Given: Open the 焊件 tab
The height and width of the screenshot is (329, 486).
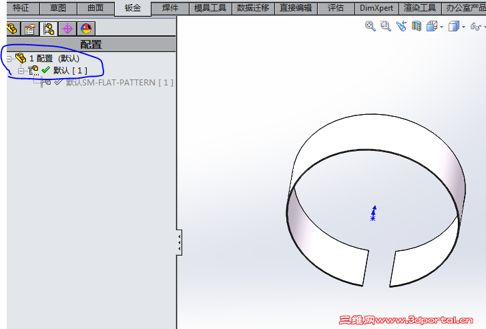Looking at the screenshot, I should [170, 8].
